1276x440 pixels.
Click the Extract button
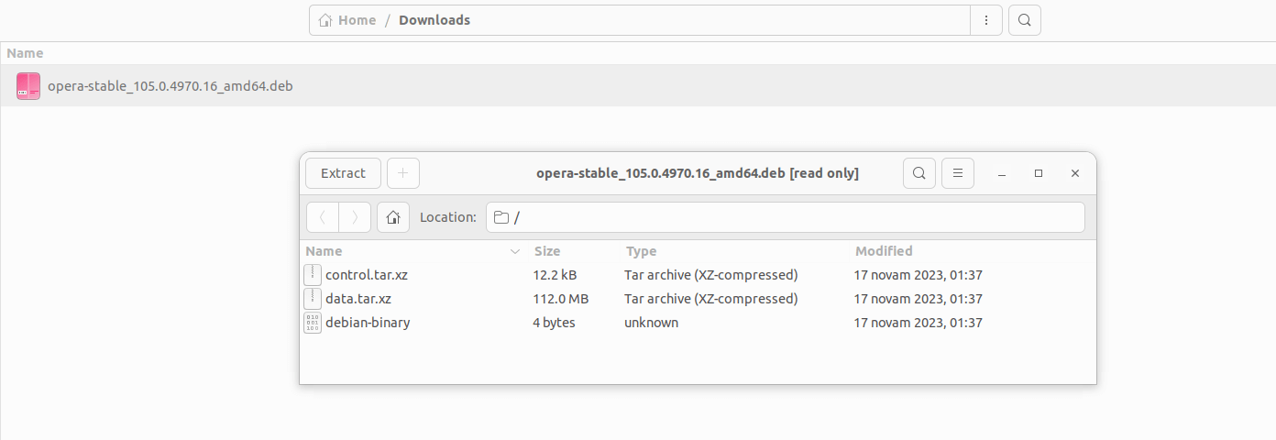point(343,173)
